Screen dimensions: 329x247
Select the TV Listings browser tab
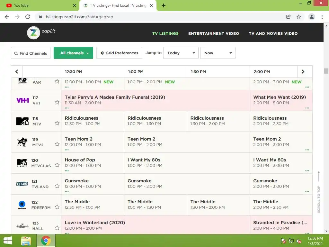pyautogui.click(x=118, y=5)
